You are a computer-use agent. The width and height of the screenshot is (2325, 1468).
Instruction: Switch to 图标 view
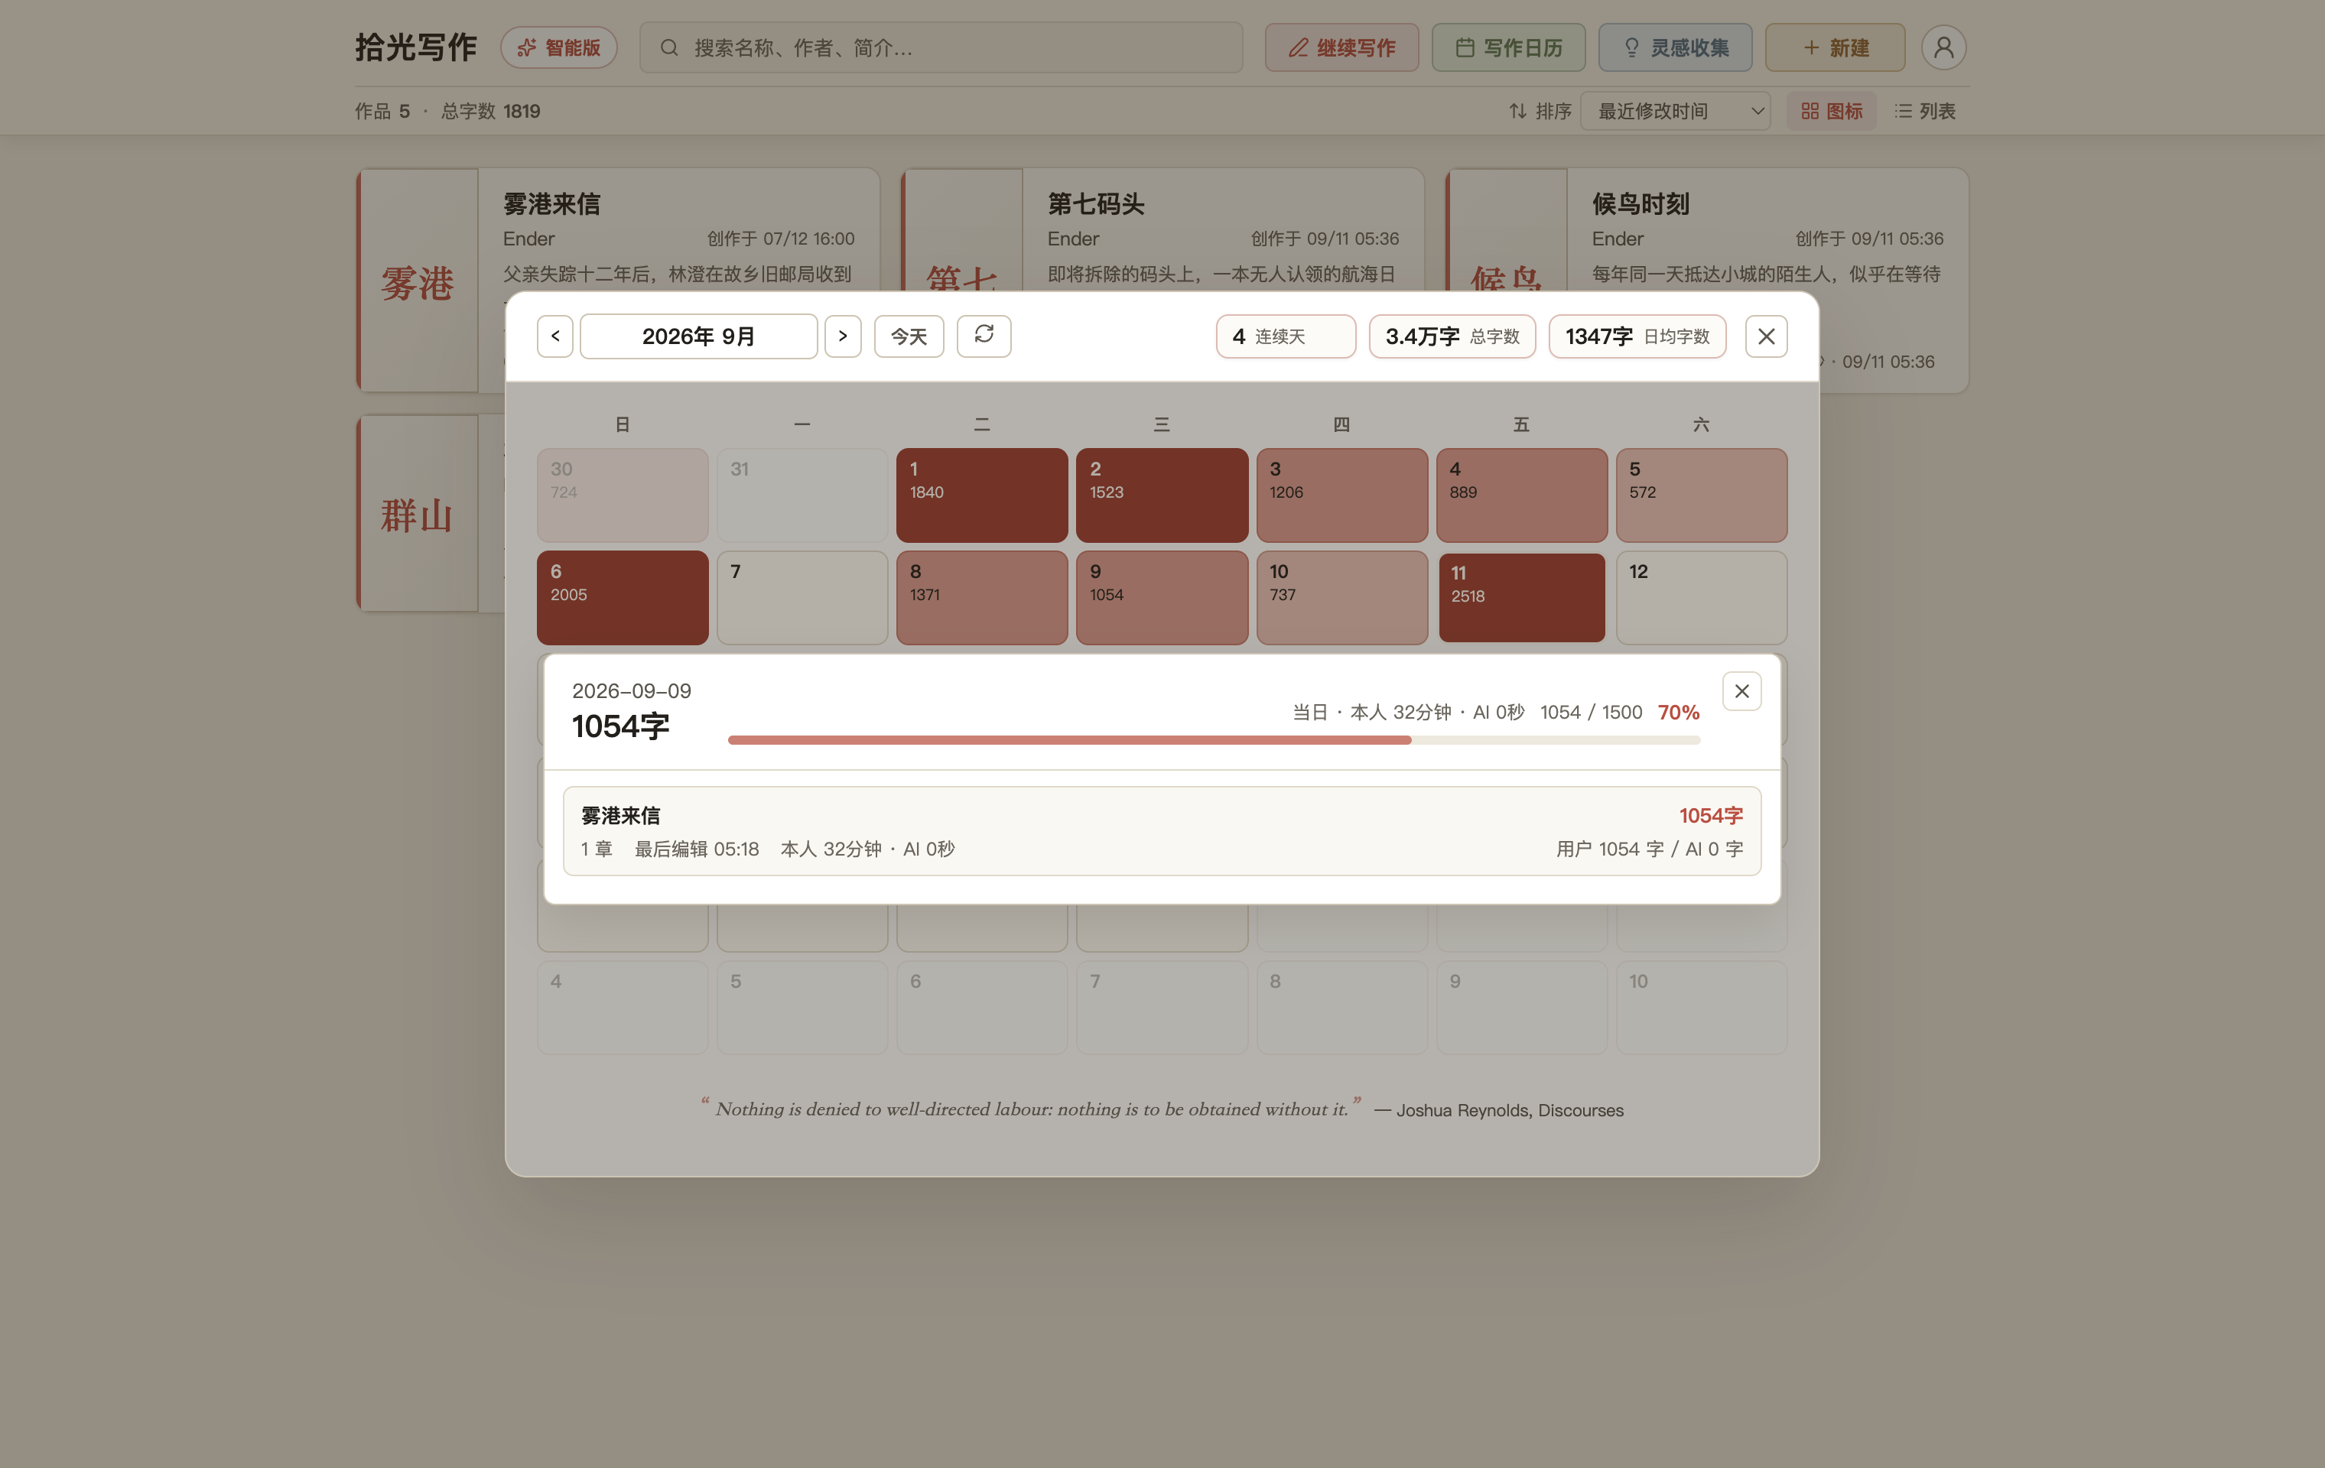point(1832,111)
